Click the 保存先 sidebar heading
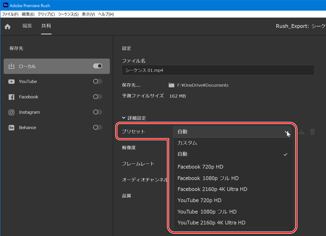The image size is (326, 236). [x=16, y=48]
